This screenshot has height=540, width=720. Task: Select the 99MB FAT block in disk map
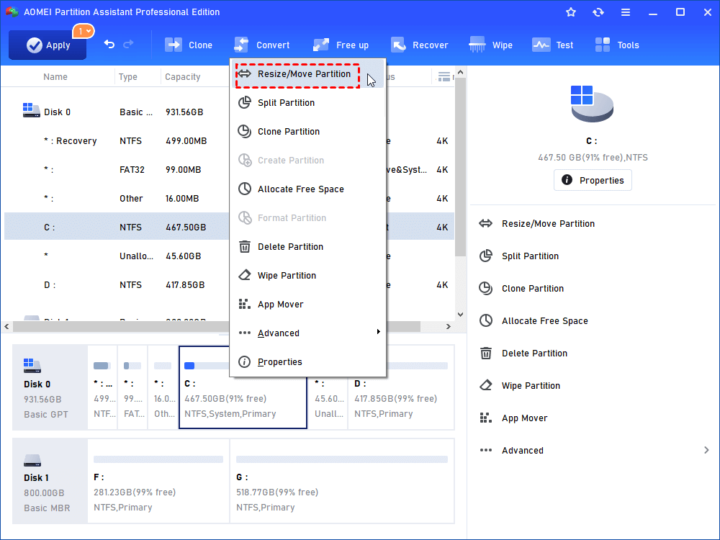tap(132, 387)
